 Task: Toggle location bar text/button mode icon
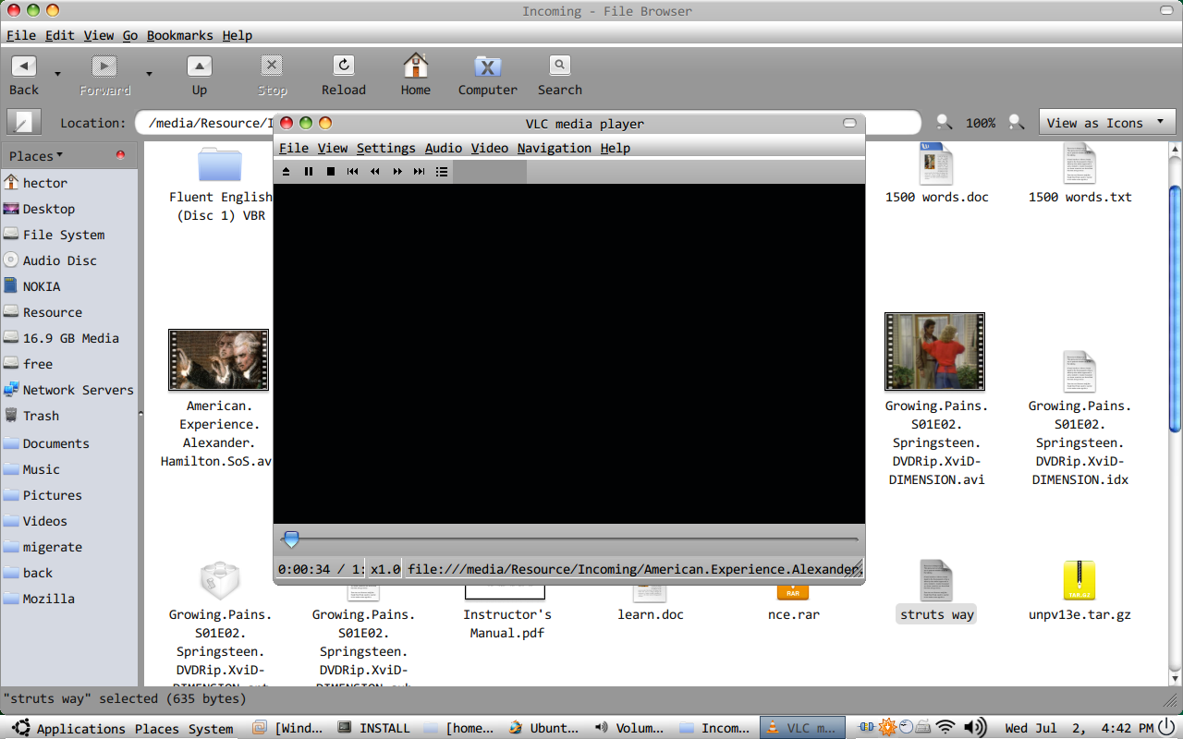click(24, 122)
